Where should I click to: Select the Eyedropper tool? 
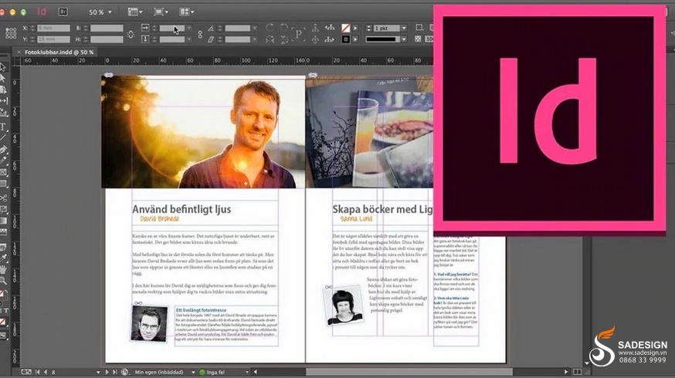point(3,258)
